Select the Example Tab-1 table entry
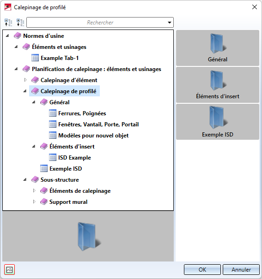 (60, 58)
